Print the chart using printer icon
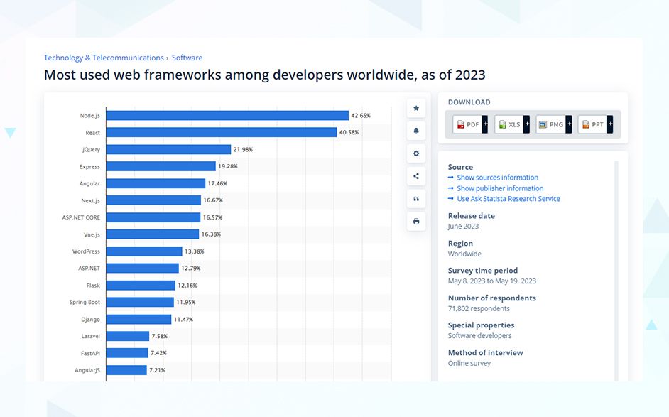The height and width of the screenshot is (417, 669). (416, 222)
